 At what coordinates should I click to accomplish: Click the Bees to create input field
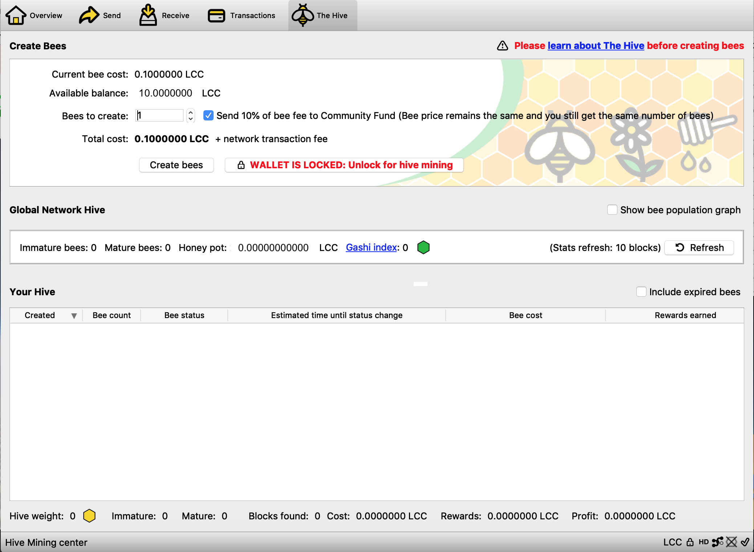[x=159, y=116]
